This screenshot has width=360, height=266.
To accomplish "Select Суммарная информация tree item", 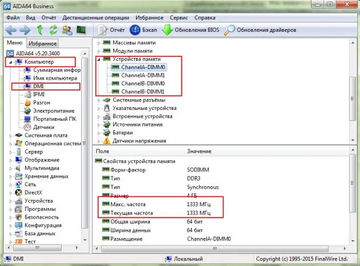I will (57, 70).
